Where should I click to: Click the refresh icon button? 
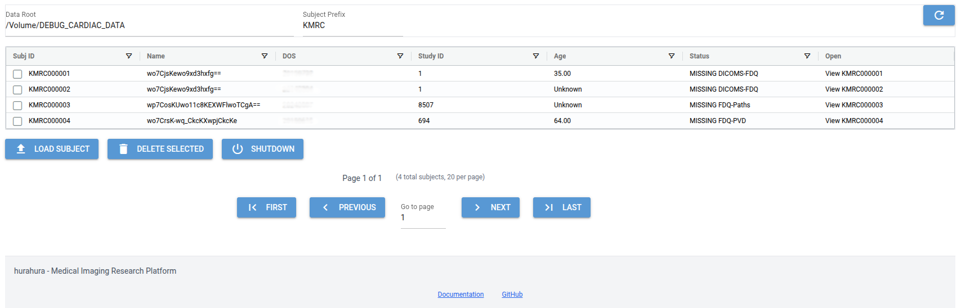(938, 15)
